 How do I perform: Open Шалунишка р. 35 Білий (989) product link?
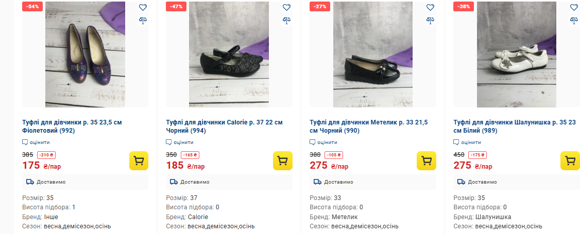[514, 127]
